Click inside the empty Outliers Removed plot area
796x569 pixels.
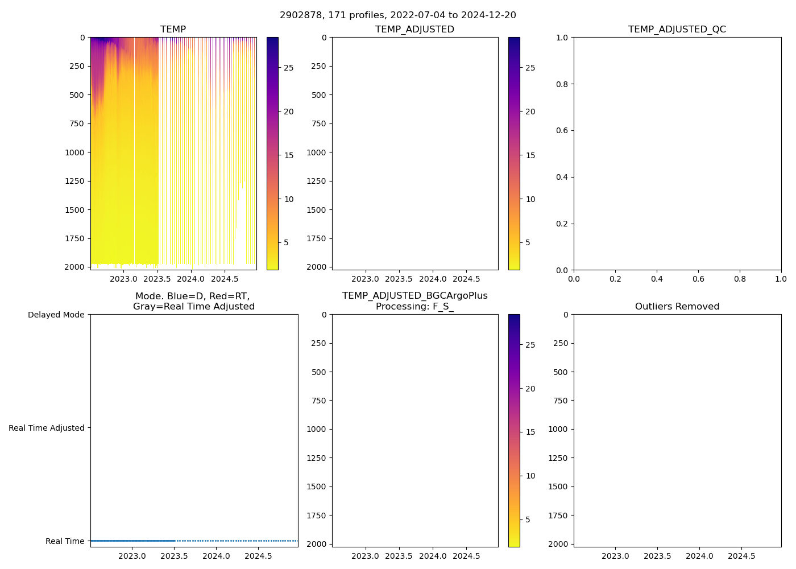pos(677,430)
